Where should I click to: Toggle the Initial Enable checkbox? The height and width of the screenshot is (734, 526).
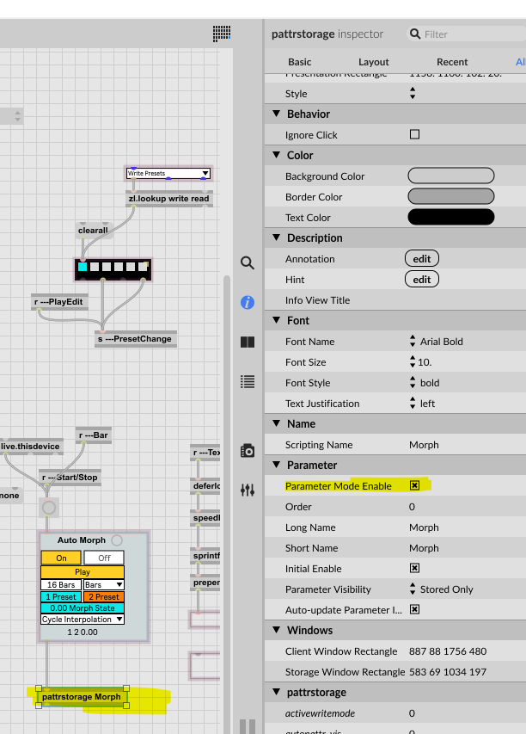(414, 569)
